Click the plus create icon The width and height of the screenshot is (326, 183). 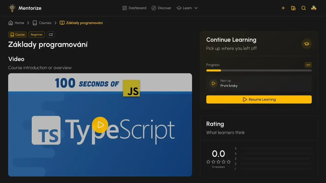click(x=283, y=8)
